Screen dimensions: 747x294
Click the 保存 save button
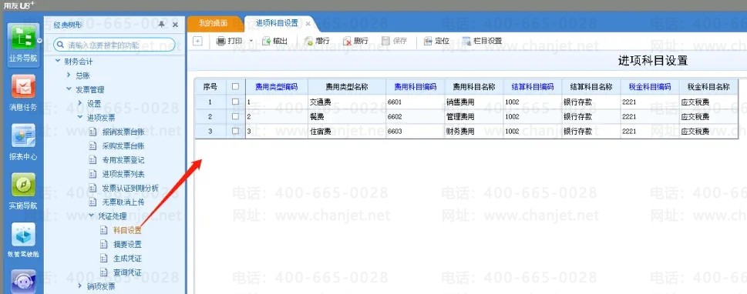(394, 41)
